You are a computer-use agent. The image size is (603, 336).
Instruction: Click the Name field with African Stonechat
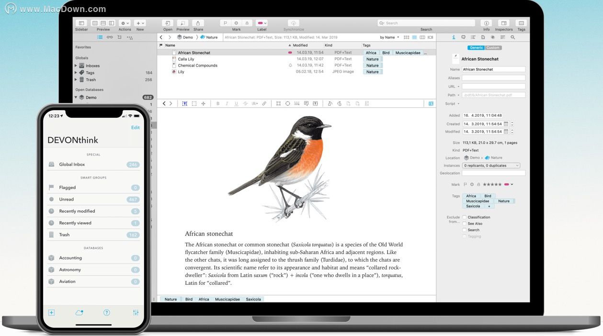point(493,69)
